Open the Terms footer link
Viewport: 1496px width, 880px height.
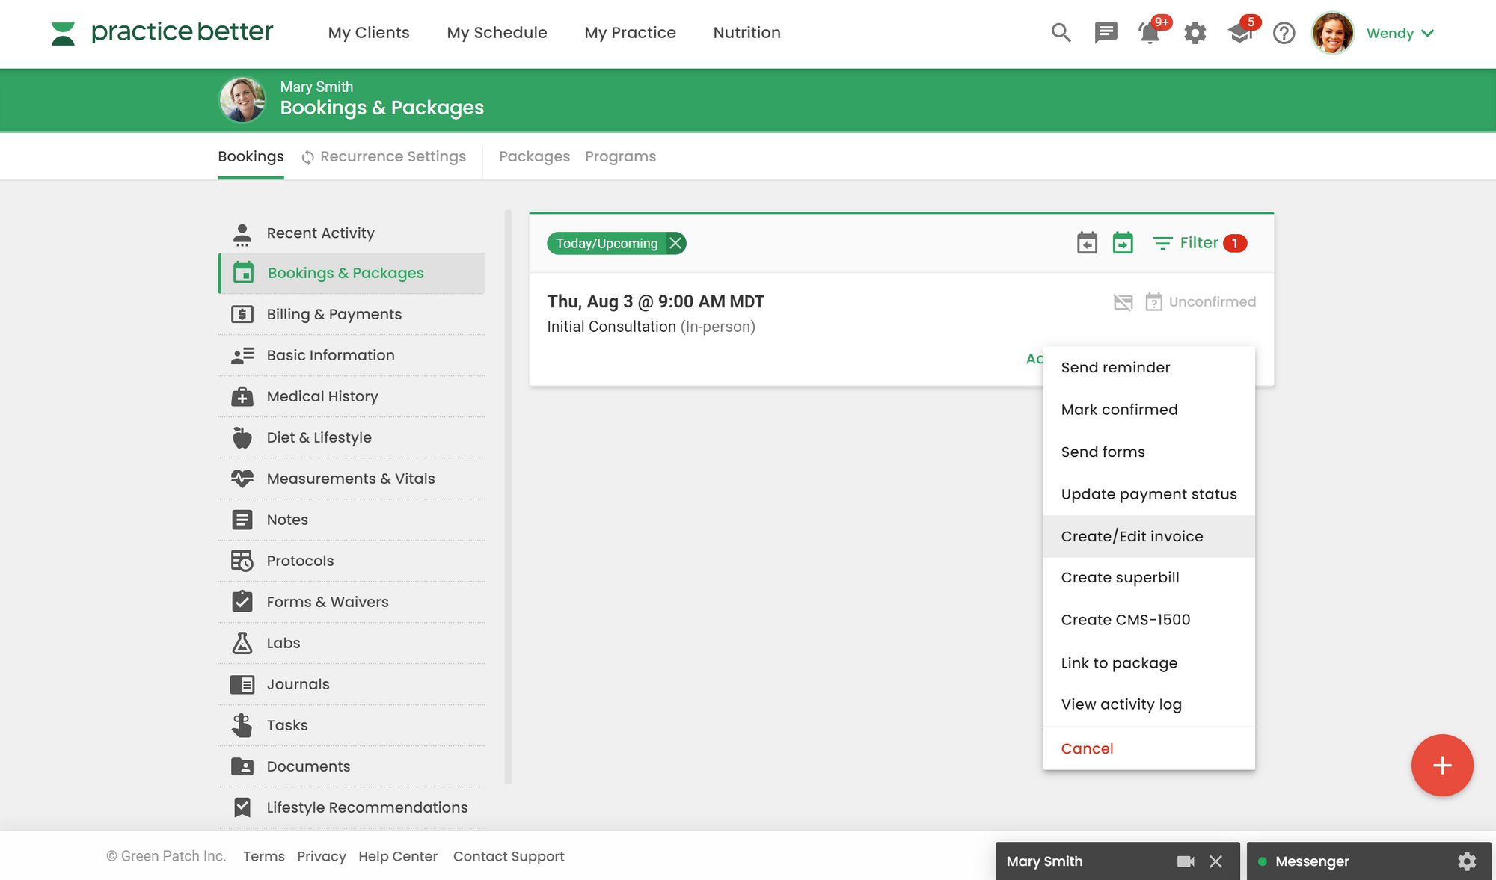(263, 856)
